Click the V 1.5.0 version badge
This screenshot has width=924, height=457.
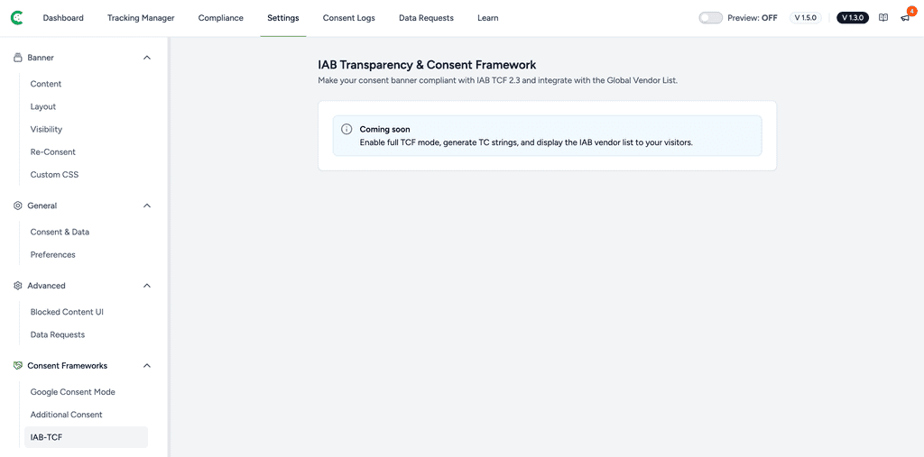click(x=806, y=18)
